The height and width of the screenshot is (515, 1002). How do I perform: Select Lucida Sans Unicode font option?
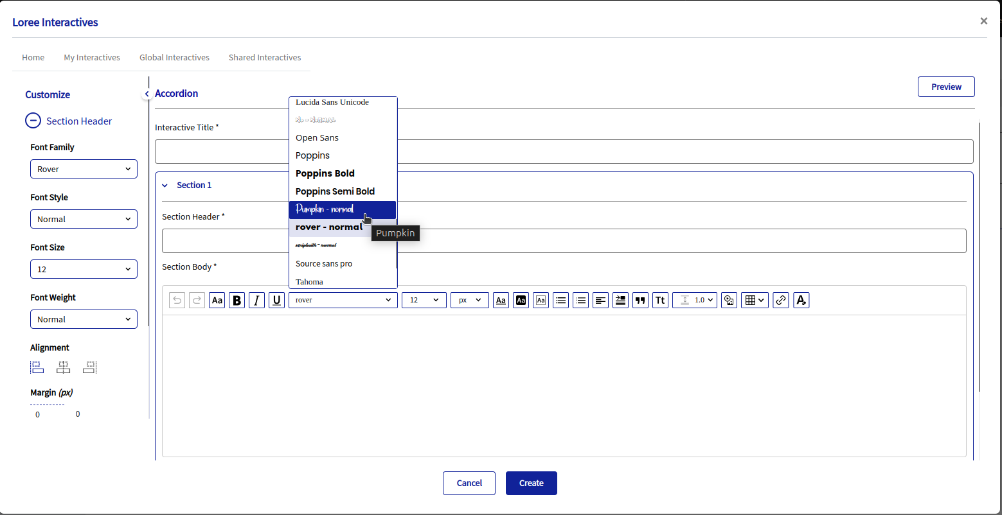[x=343, y=102]
